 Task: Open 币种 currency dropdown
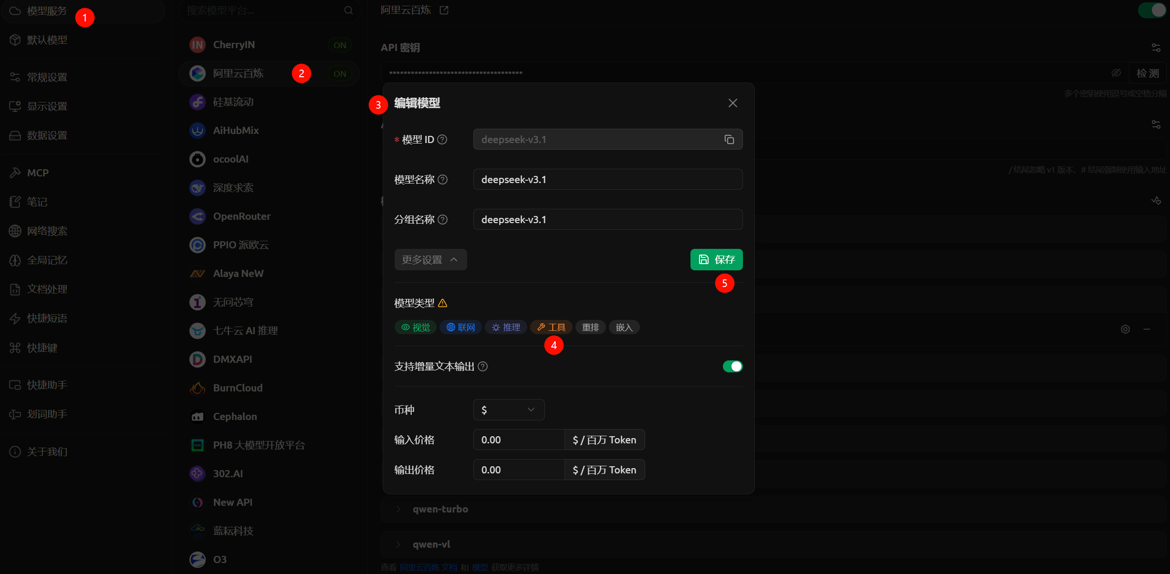point(509,410)
